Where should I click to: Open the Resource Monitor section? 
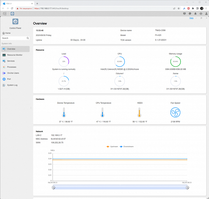pyautogui.click(x=15, y=55)
